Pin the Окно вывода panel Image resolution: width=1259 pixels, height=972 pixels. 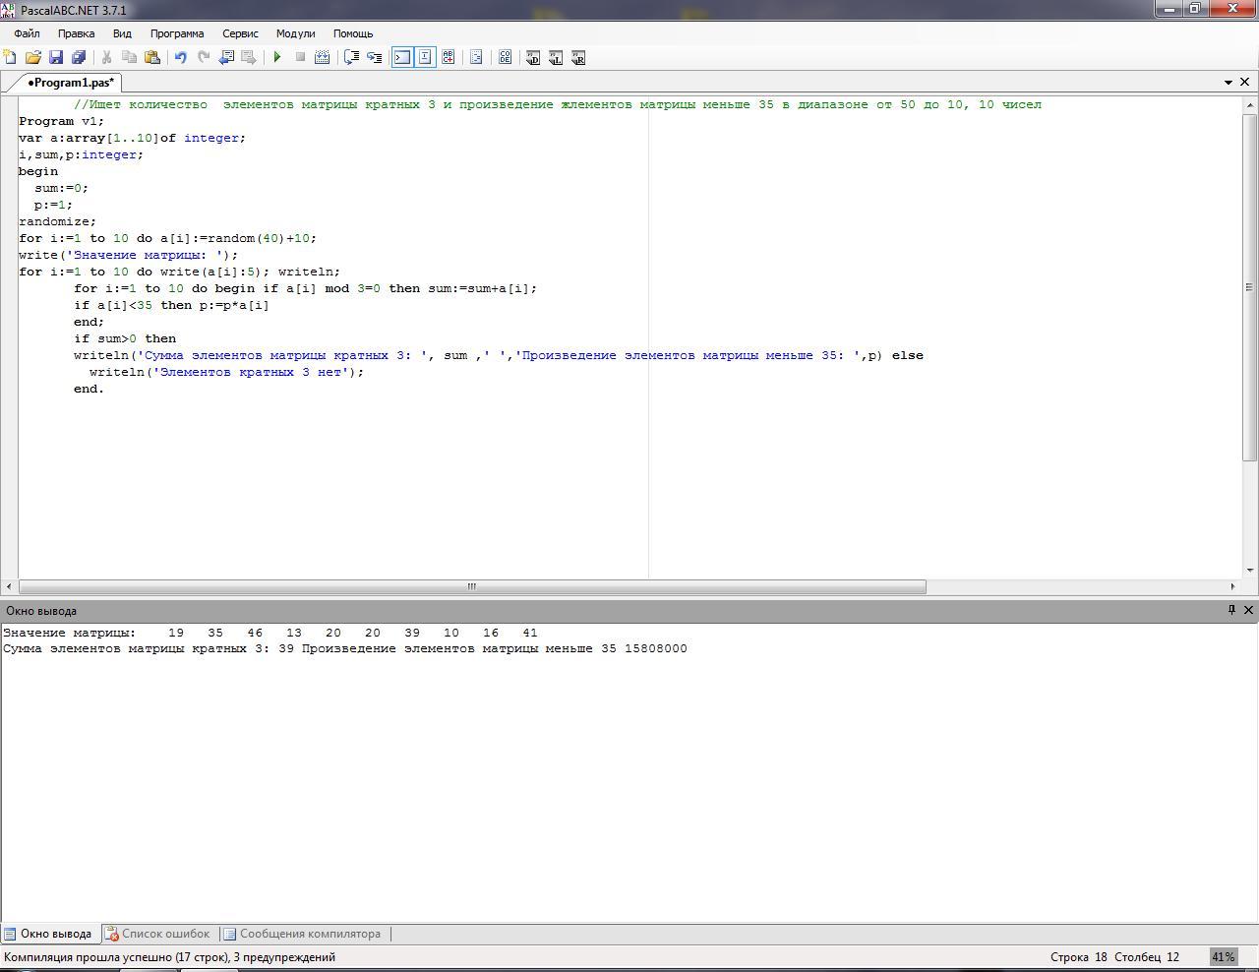1230,610
